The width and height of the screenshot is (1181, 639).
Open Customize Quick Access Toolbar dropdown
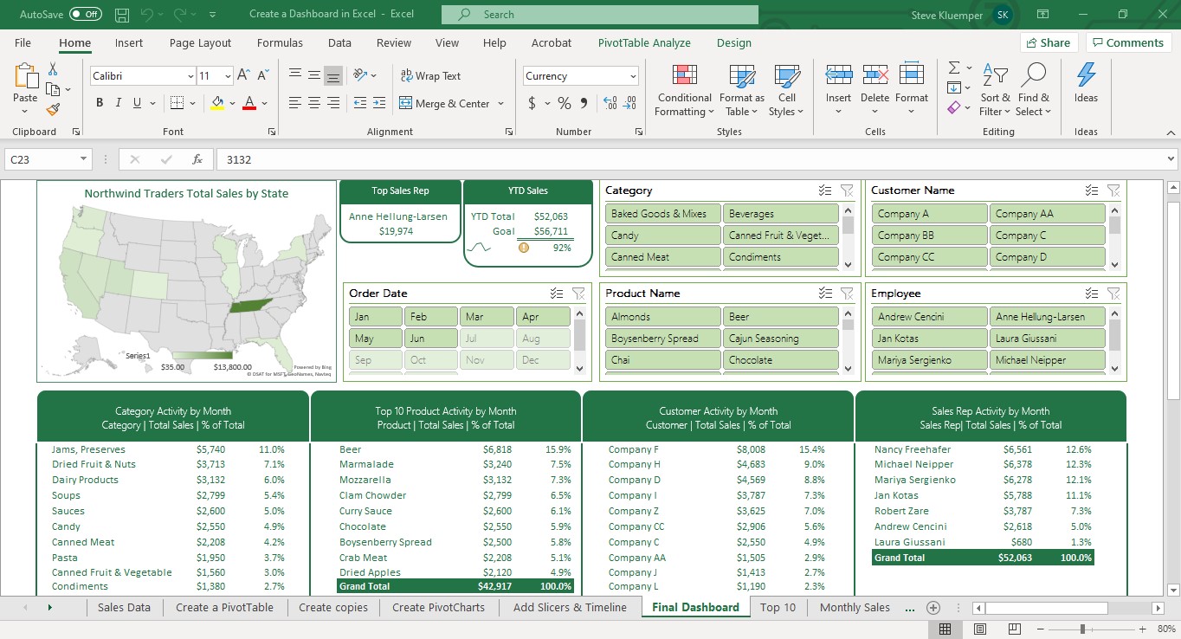[x=212, y=15]
